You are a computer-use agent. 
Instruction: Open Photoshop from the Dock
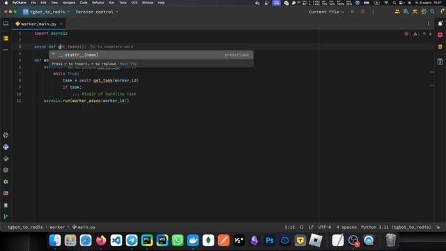click(270, 241)
